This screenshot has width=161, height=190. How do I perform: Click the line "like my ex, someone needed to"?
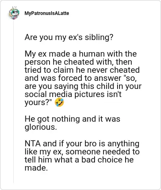coord(82,152)
